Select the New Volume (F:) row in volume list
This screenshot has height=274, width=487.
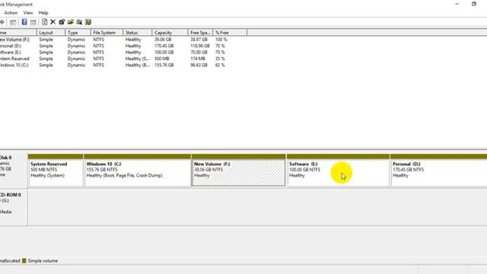click(x=114, y=40)
